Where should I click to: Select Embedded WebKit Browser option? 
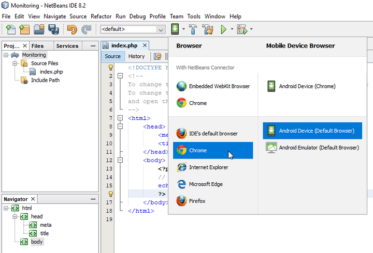213,86
